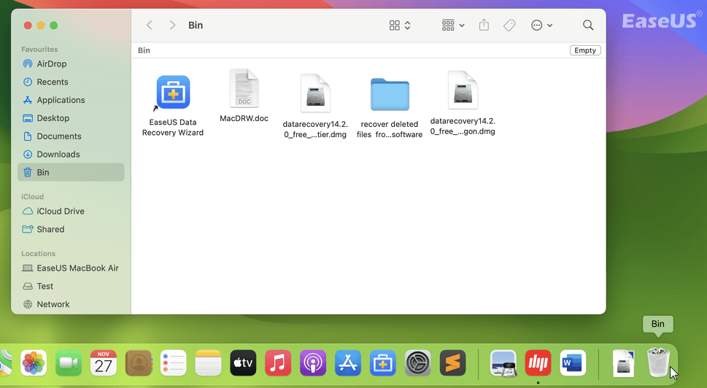707x388 pixels.
Task: Click the Empty button to empty Bin
Action: point(585,50)
